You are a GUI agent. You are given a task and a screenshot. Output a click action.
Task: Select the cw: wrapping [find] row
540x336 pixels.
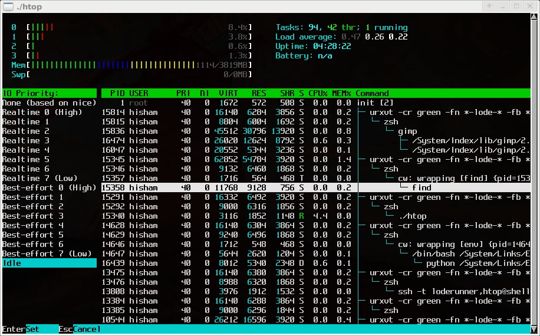click(x=316, y=179)
